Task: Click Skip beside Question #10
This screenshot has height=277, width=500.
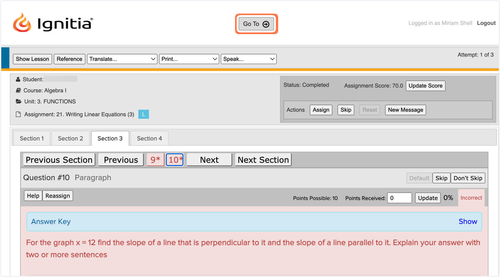Action: tap(441, 178)
